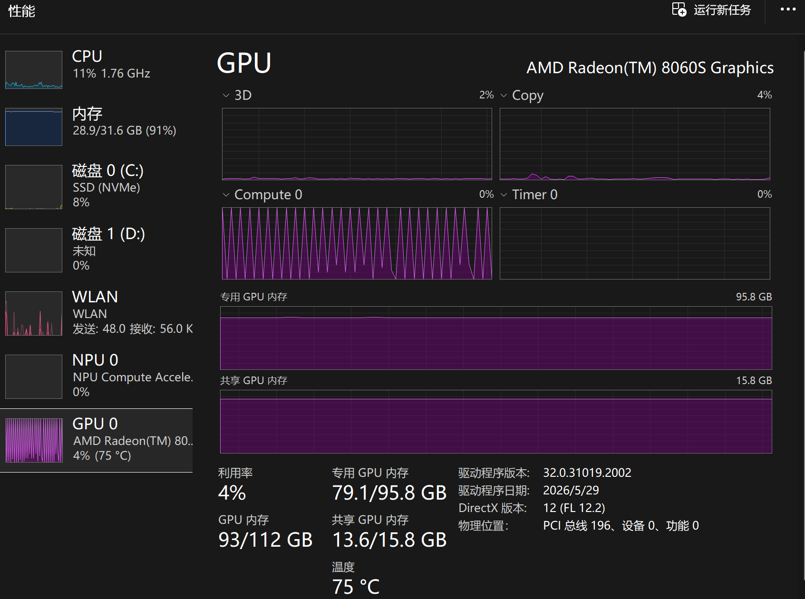The height and width of the screenshot is (599, 805).
Task: Click the Compute 0 usage graph
Action: [x=357, y=243]
